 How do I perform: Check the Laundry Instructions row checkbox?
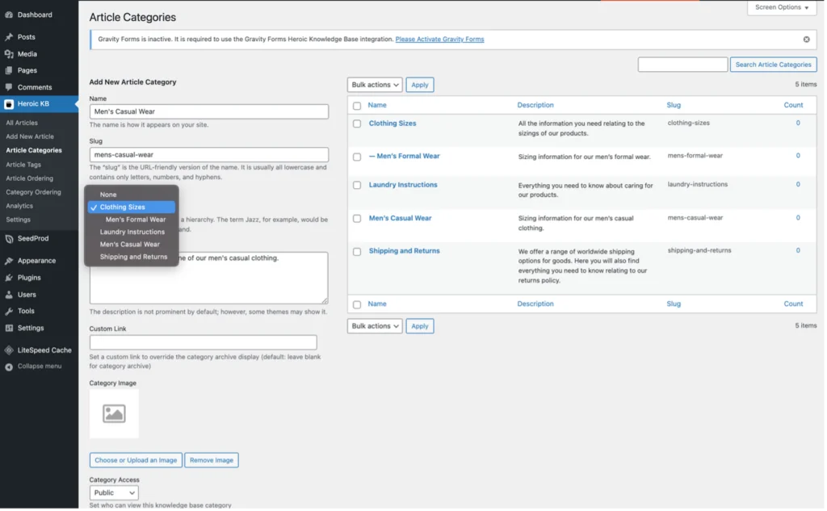click(357, 186)
